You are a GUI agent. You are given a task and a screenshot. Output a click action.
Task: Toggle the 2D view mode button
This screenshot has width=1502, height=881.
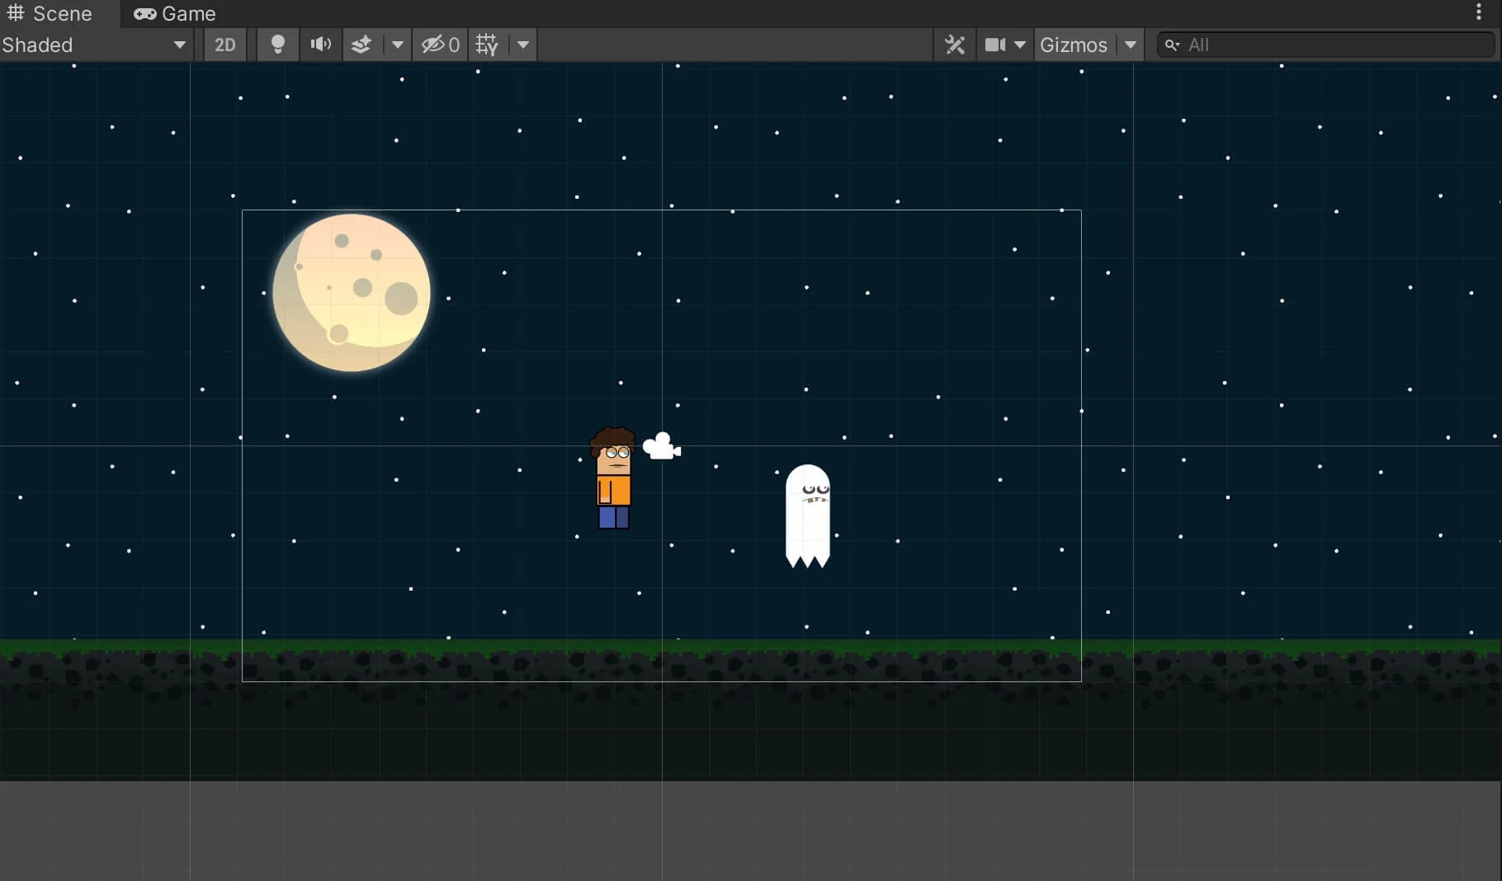224,45
